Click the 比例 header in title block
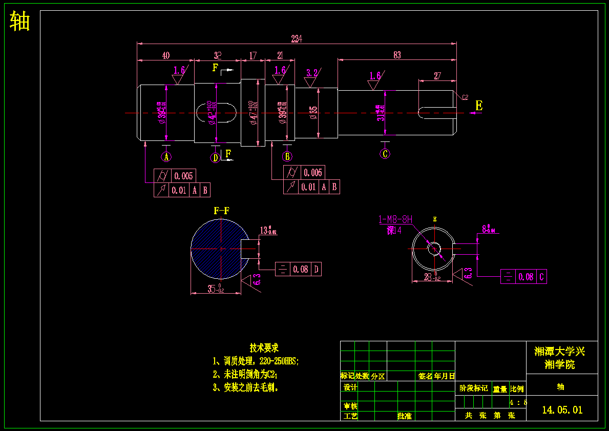 point(517,388)
